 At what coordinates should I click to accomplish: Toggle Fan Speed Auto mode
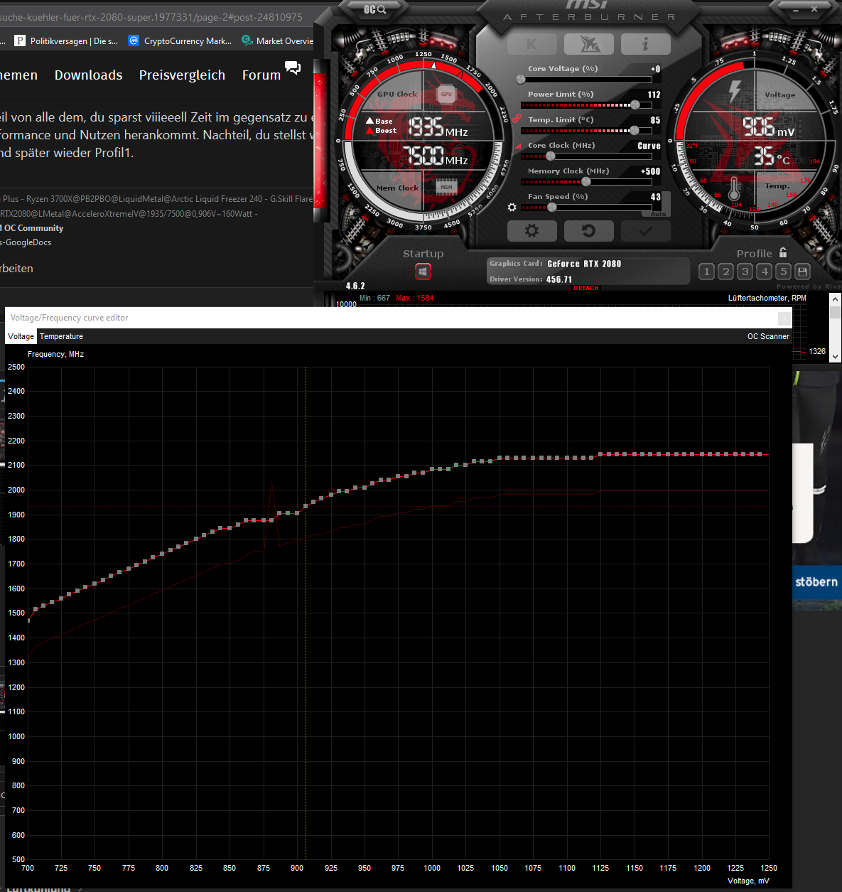coord(658,214)
